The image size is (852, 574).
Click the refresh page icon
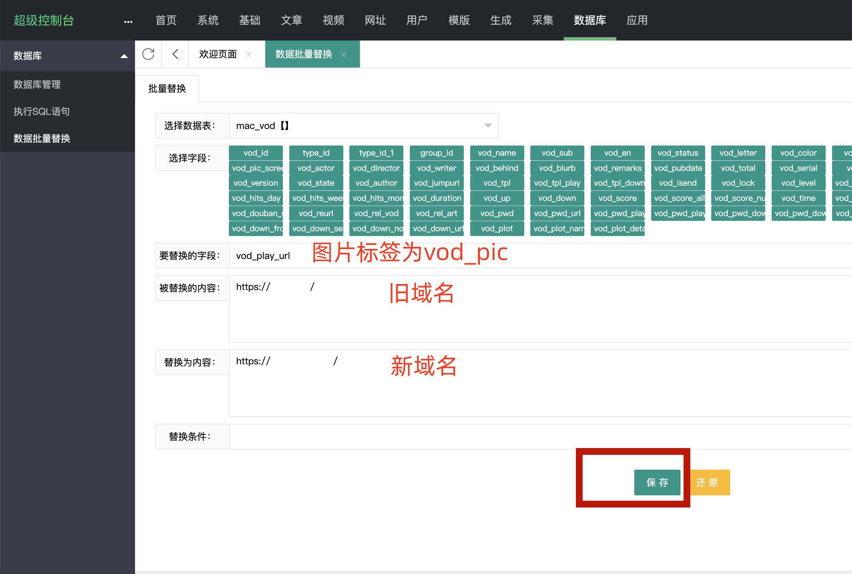point(148,54)
